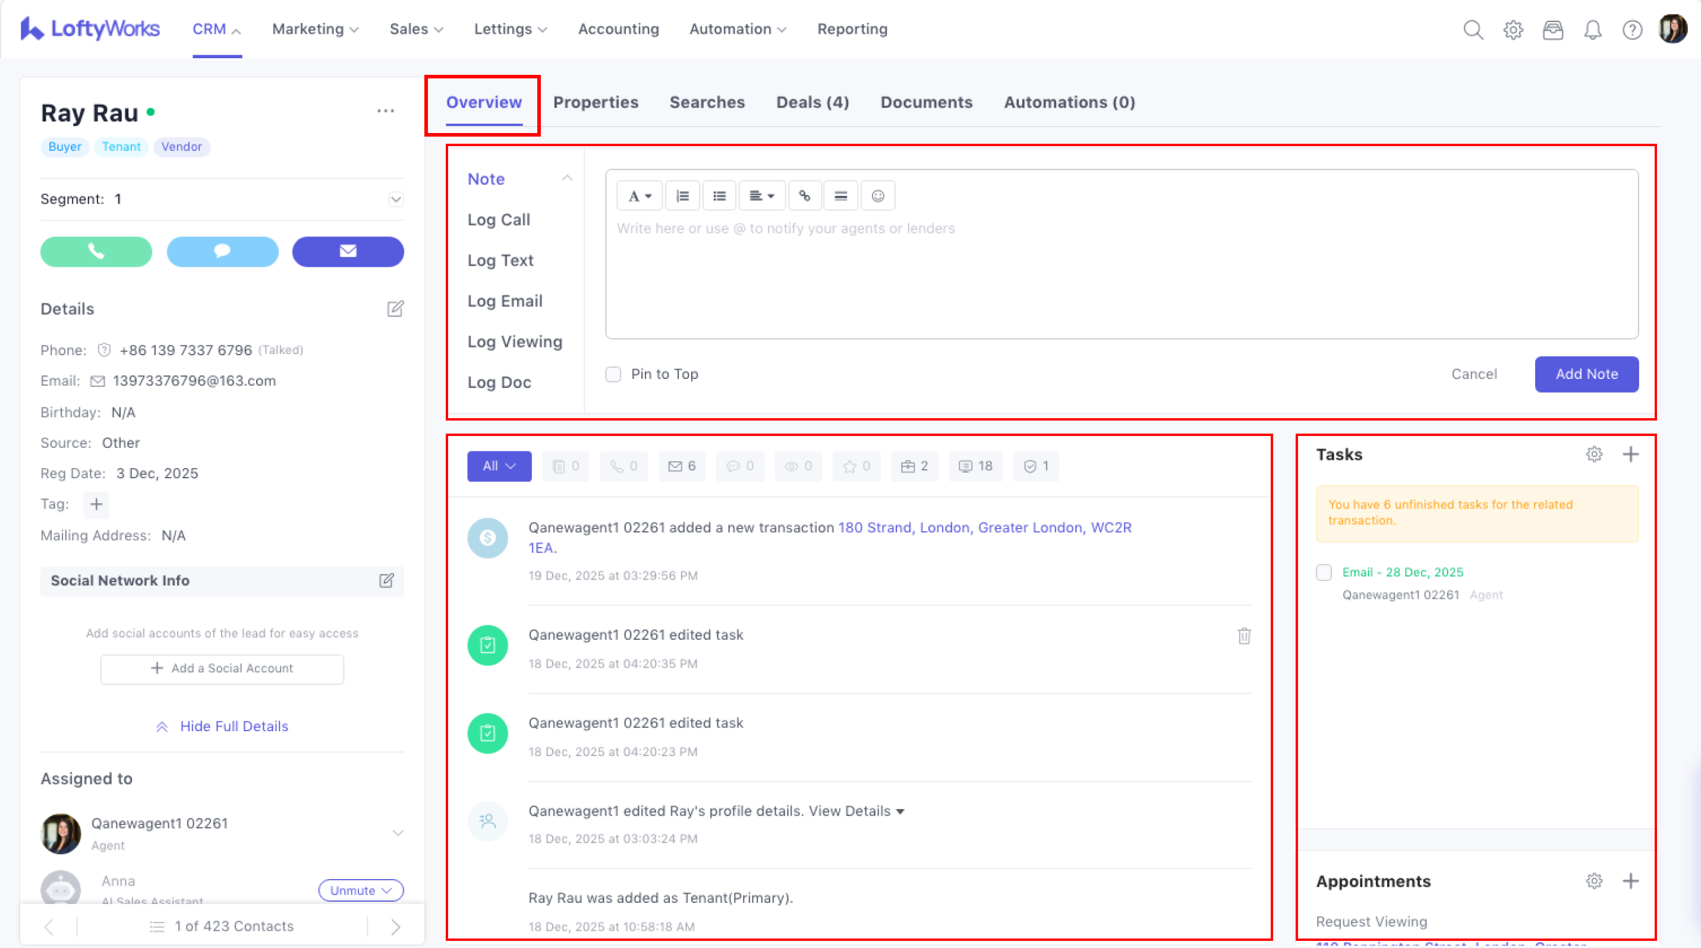Screen dimensions: 1701x948
Task: Open Unmute dropdown for Anna assistant
Action: tap(361, 890)
